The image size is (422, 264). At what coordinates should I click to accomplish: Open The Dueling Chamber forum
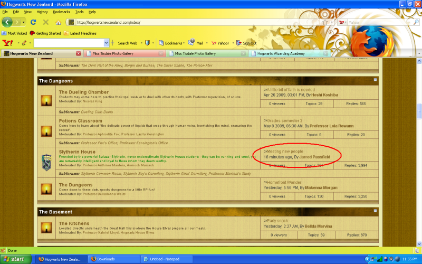click(x=84, y=92)
